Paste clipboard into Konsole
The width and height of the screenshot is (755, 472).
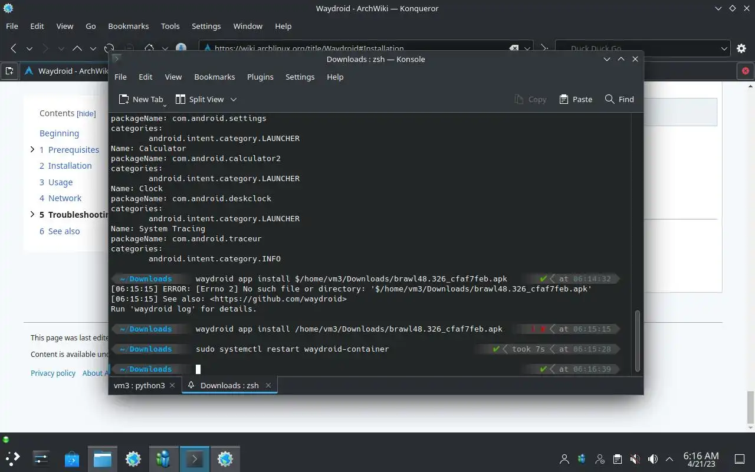pyautogui.click(x=576, y=99)
